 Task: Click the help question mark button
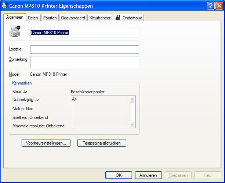click(x=211, y=6)
